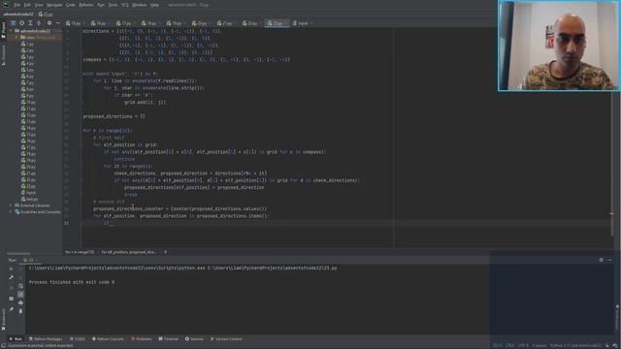Viewport: 621px width, 349px height.
Task: Toggle soft-wrap in Run console
Action: click(20, 286)
